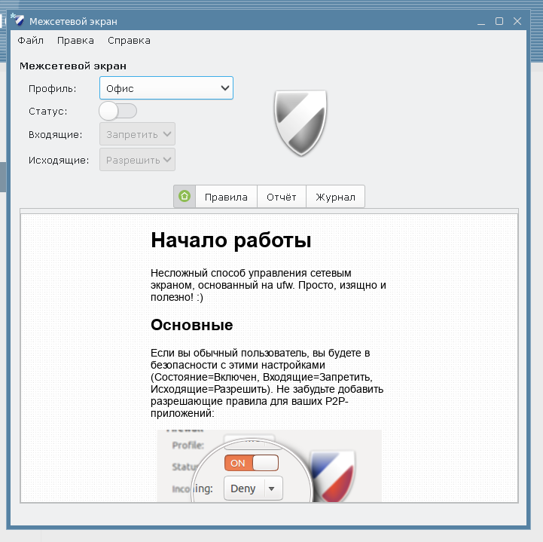Minimize the Межсетевой экран window
Screen dimensions: 543x542
pyautogui.click(x=481, y=22)
